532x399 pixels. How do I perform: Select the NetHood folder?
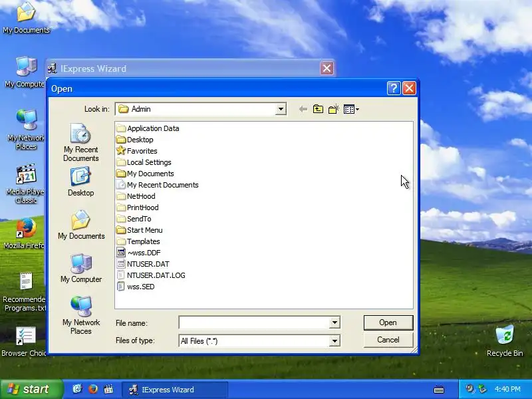[136, 196]
